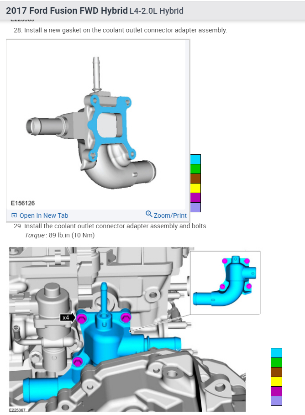Screen dimensions: 305x415
Task: Pick the cyan swatch beside the engine image
Action: pyautogui.click(x=276, y=353)
